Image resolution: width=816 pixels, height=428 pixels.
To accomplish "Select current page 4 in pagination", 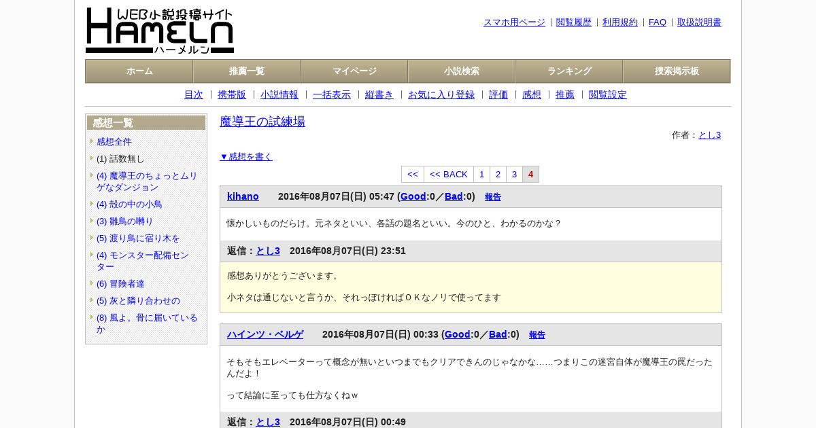I will point(531,175).
